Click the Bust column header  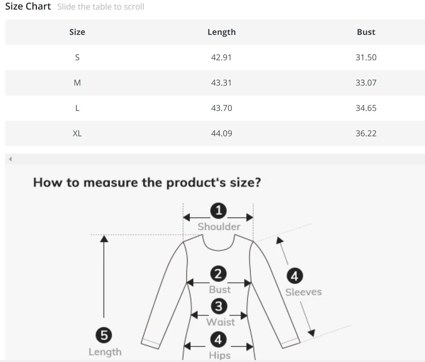[366, 32]
